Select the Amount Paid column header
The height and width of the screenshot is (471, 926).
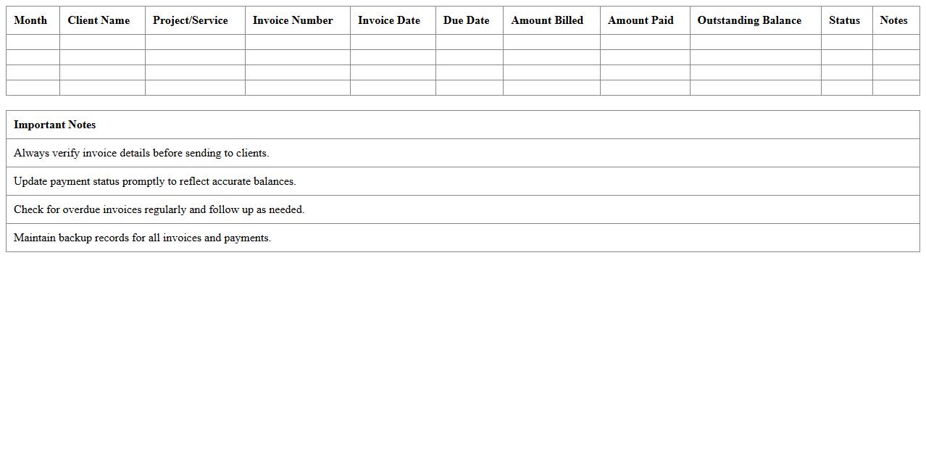(641, 20)
